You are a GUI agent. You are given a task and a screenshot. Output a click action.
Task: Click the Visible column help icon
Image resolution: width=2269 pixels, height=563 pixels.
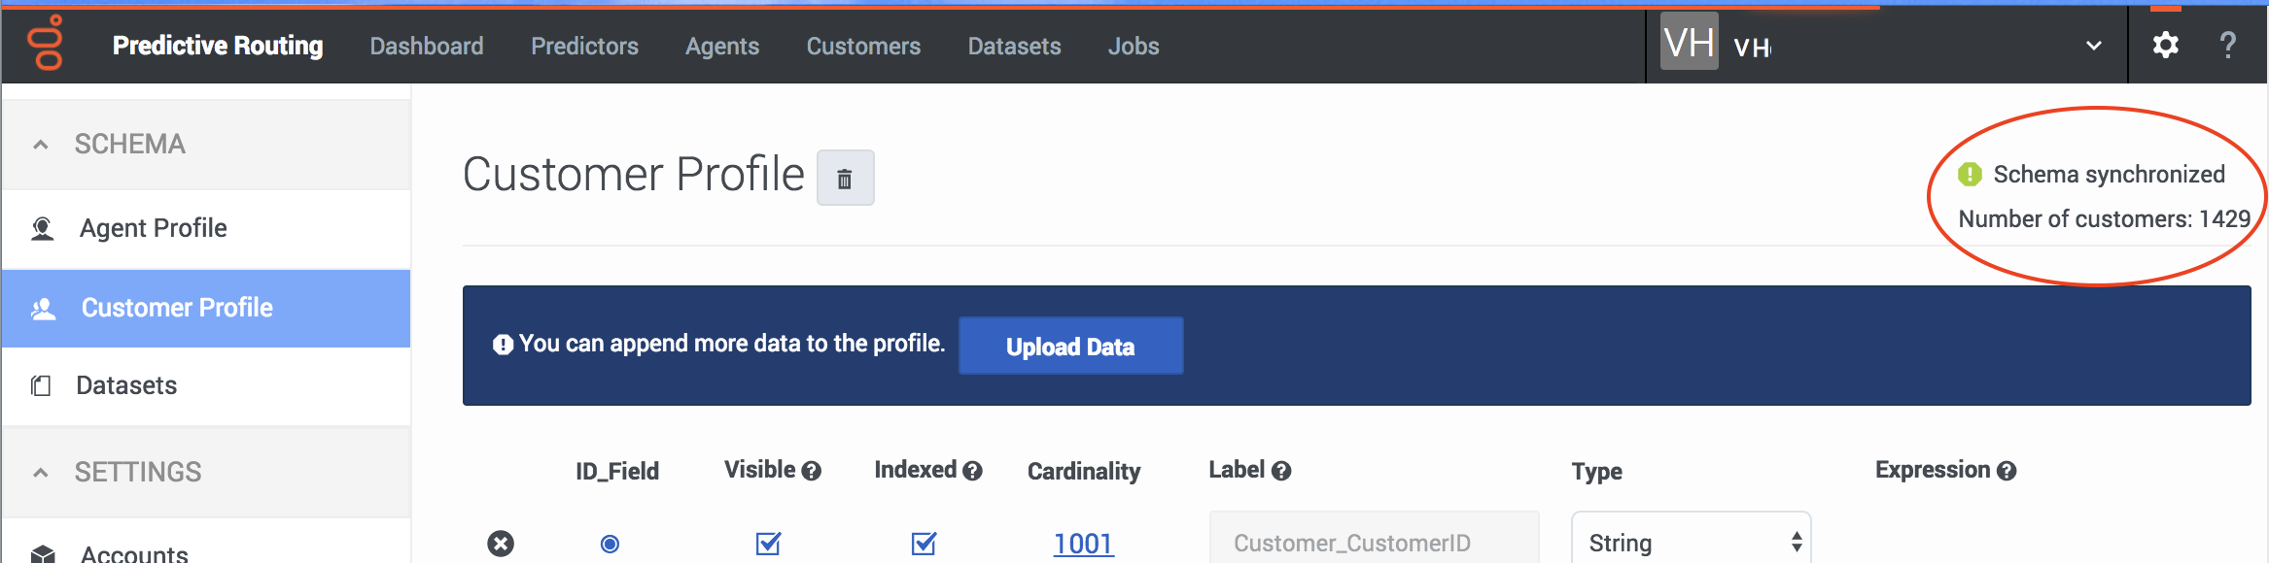812,471
